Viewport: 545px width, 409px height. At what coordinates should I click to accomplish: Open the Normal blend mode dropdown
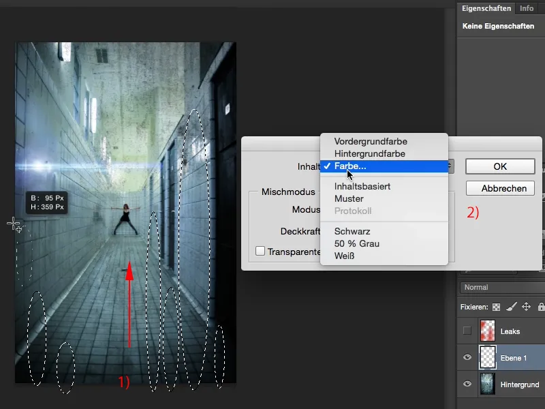501,287
